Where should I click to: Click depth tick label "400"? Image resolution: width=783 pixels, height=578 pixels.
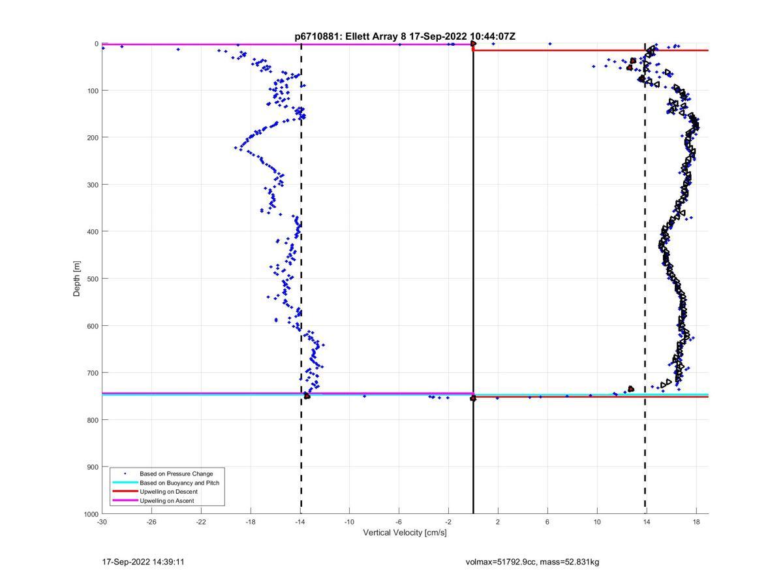point(93,232)
